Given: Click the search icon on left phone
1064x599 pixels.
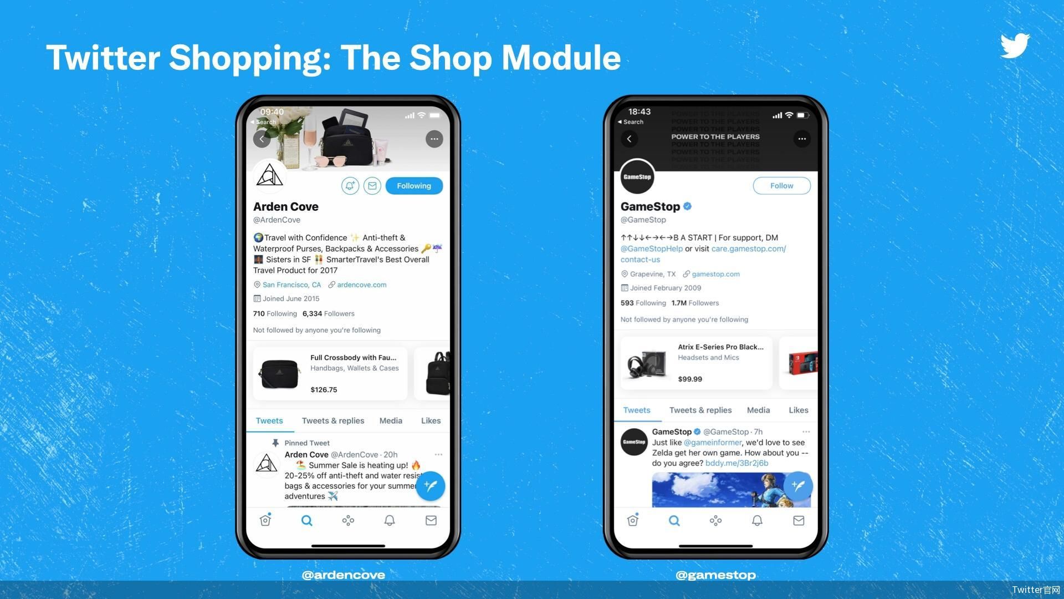Looking at the screenshot, I should point(306,520).
